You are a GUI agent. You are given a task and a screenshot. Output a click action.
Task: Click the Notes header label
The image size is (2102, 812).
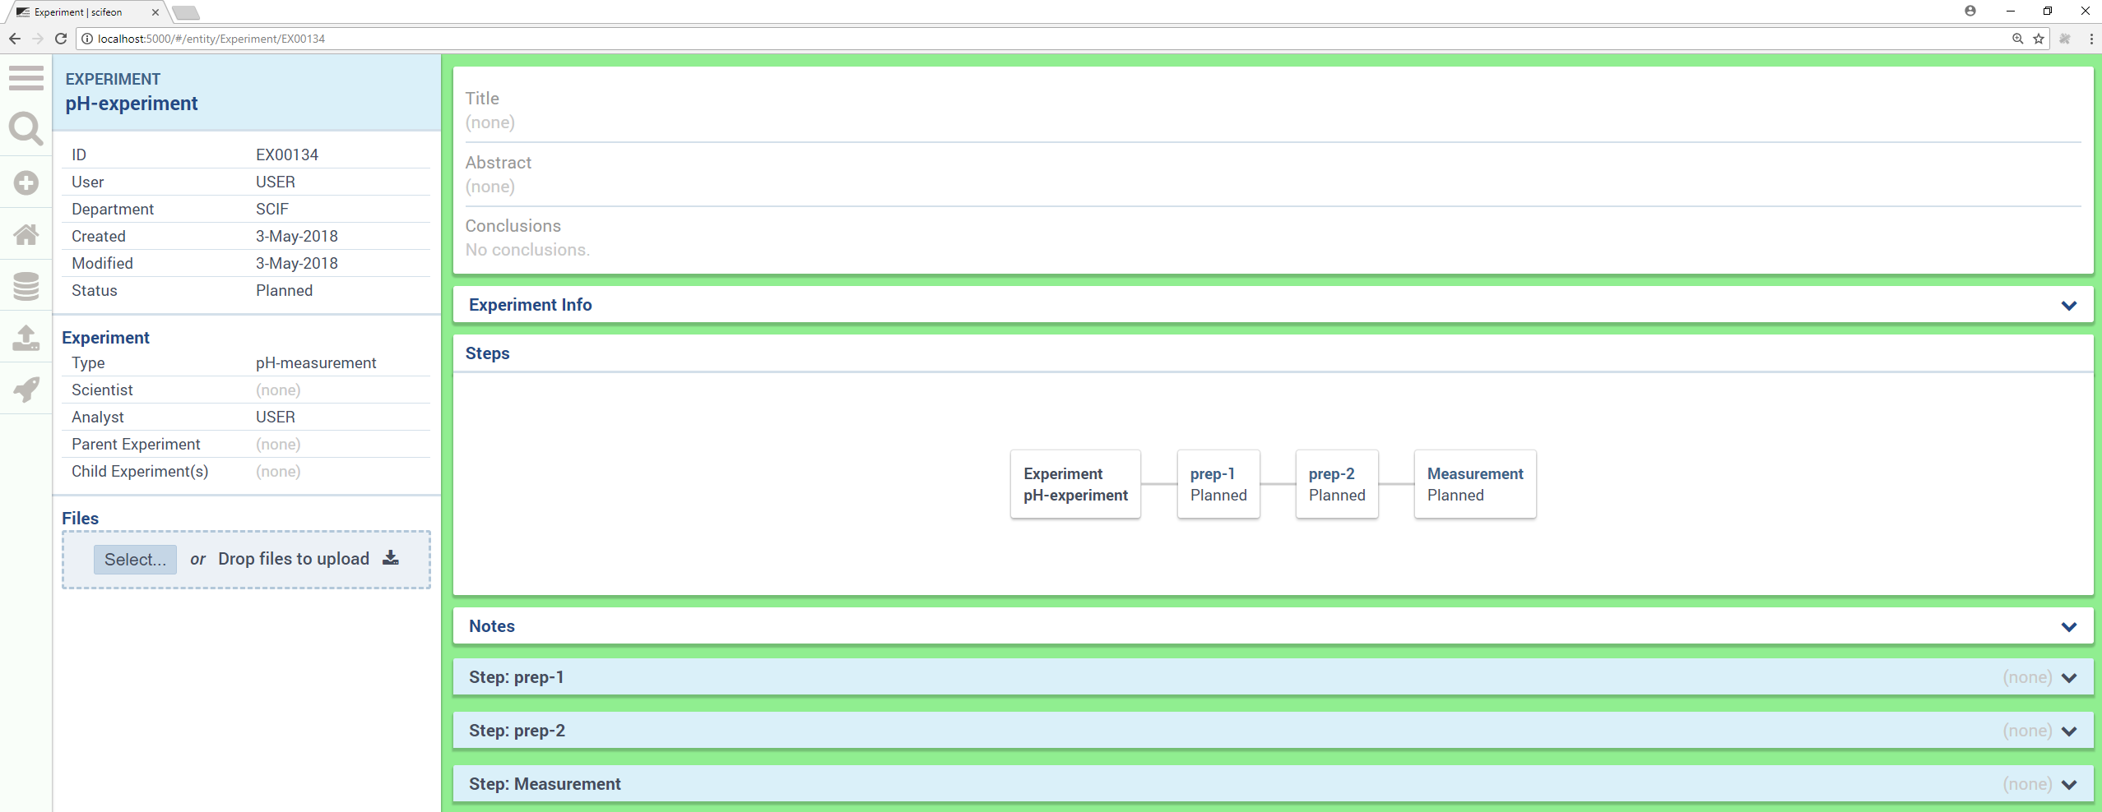click(491, 626)
